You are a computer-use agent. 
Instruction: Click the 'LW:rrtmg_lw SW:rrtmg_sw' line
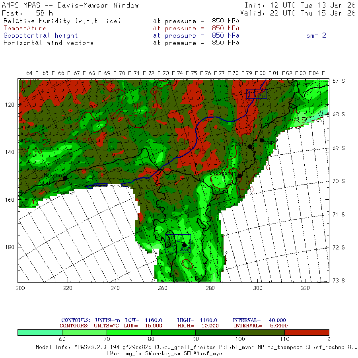[x=166, y=354]
